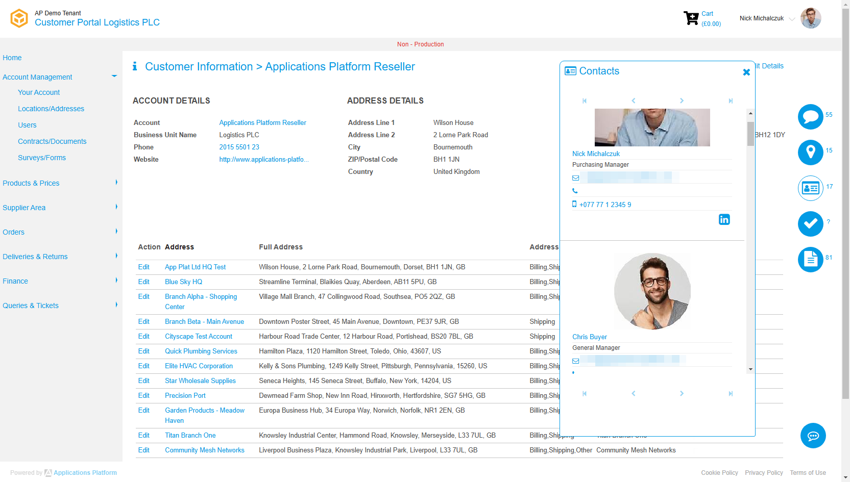The height and width of the screenshot is (482, 850).
Task: Open App Plat Ltd HQ Test address
Action: pyautogui.click(x=196, y=267)
